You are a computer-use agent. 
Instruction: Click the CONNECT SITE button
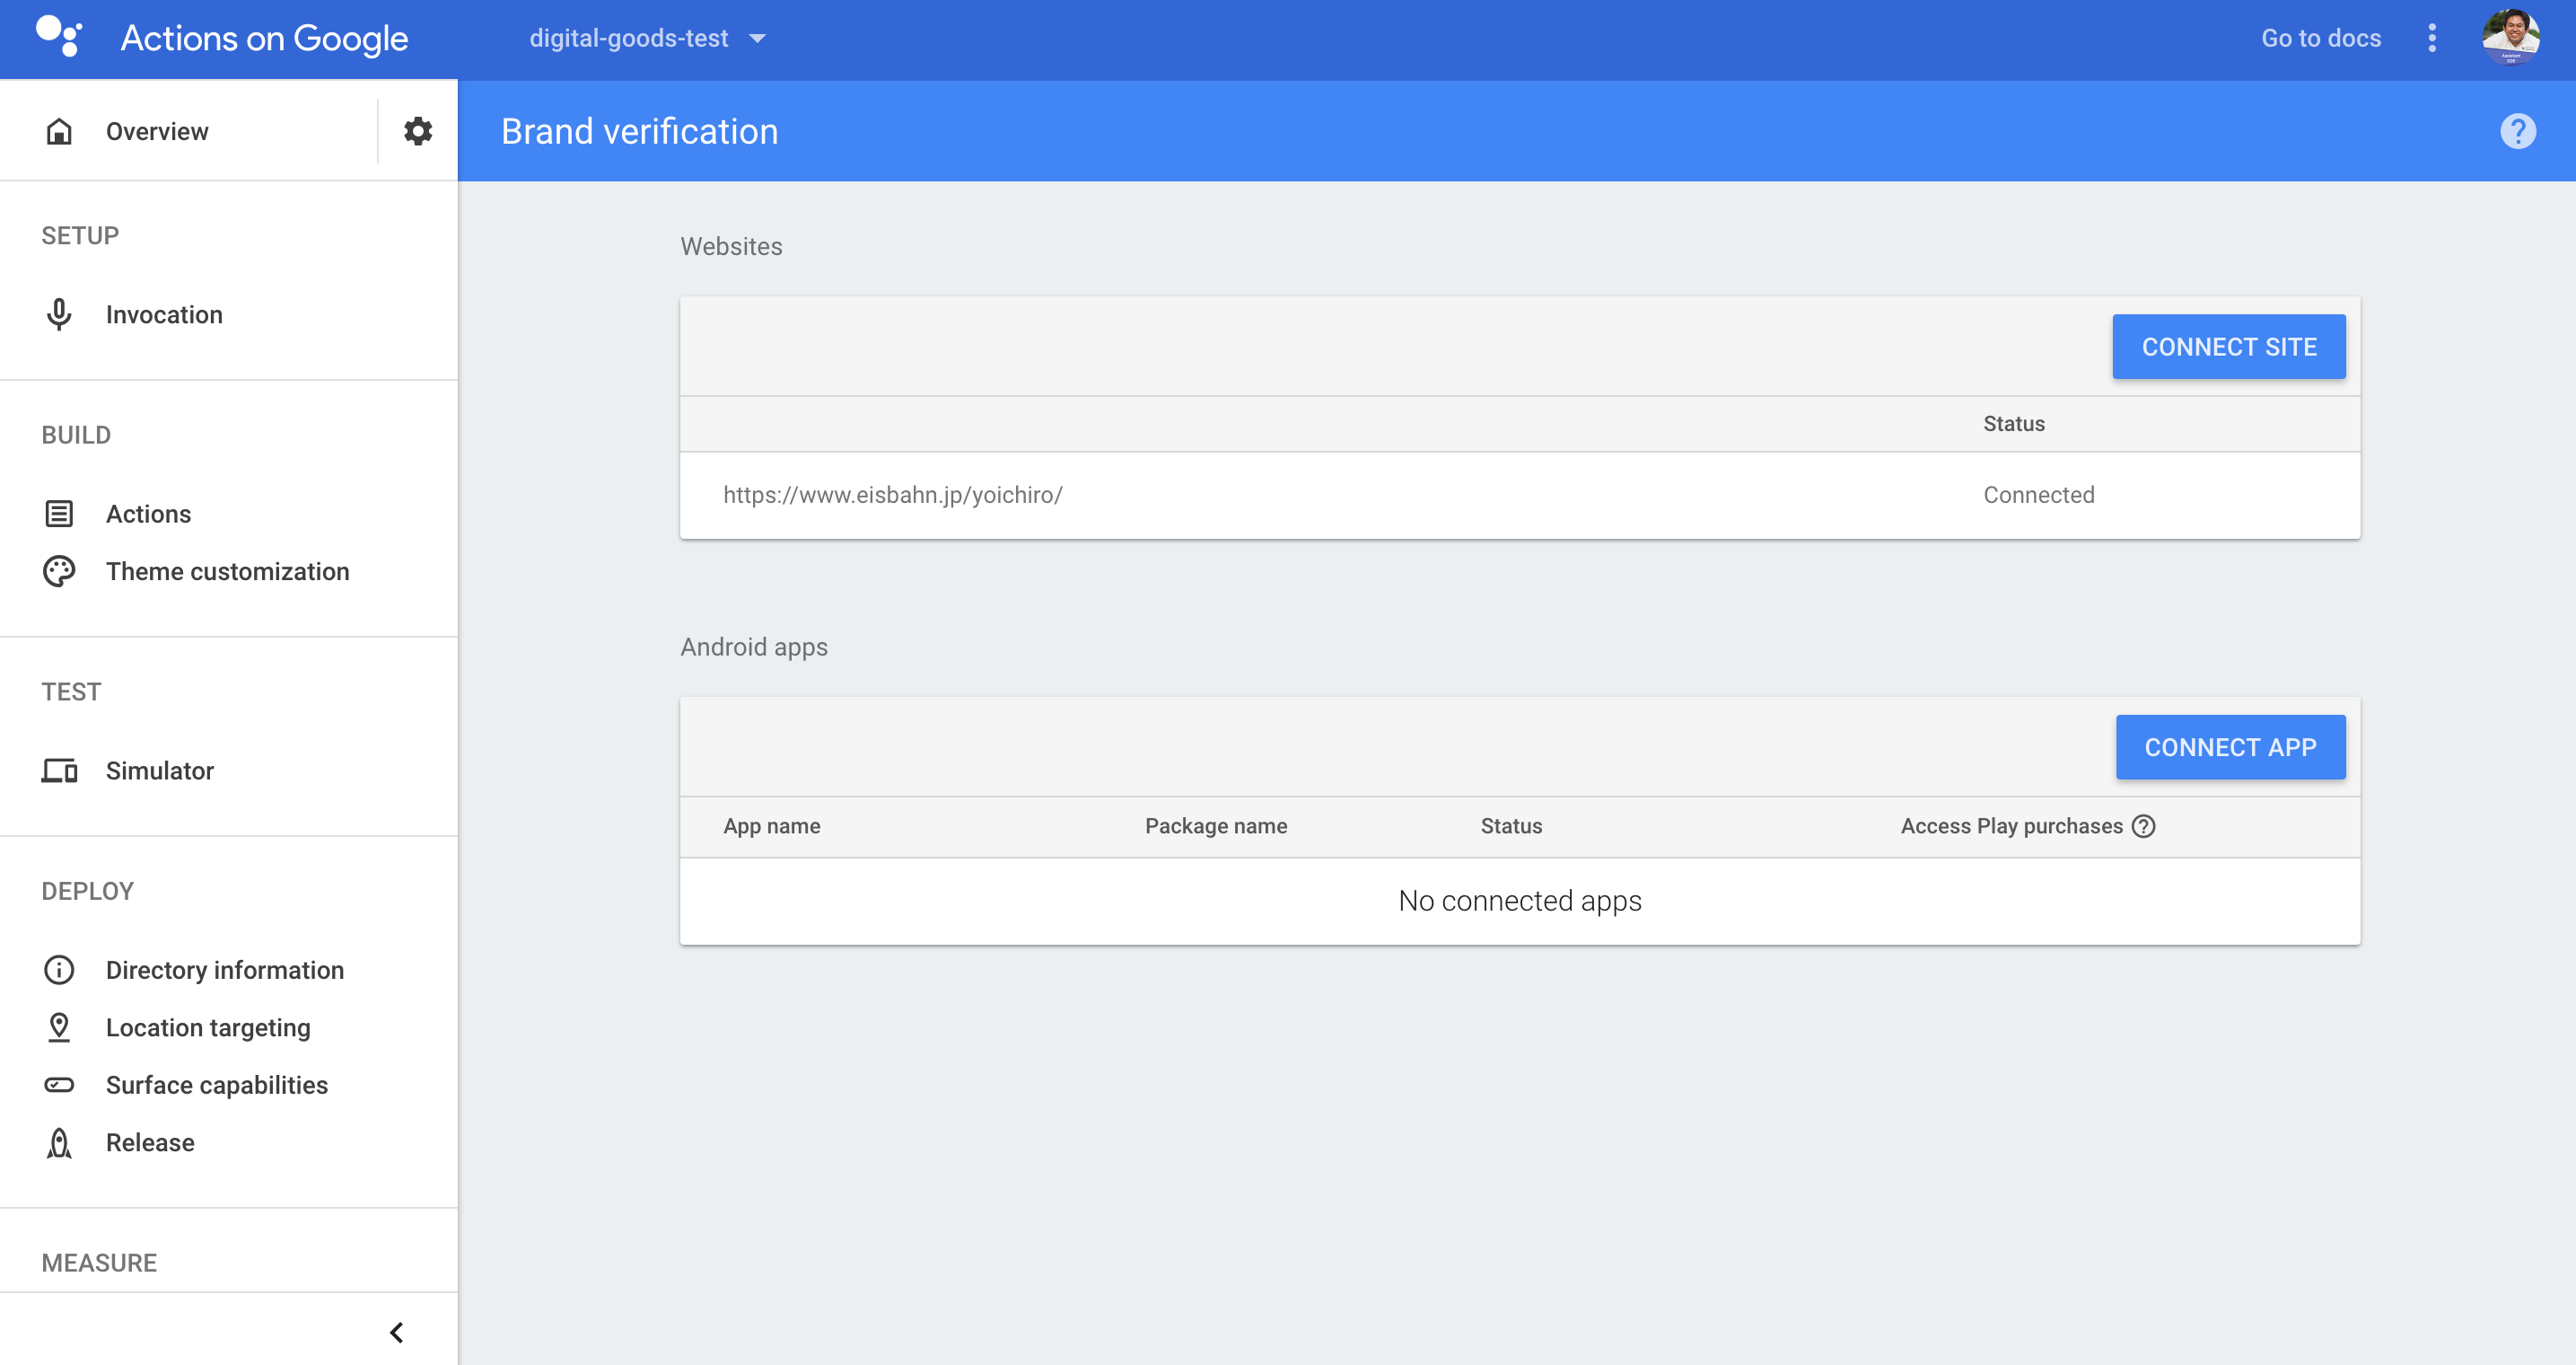[x=2228, y=348]
